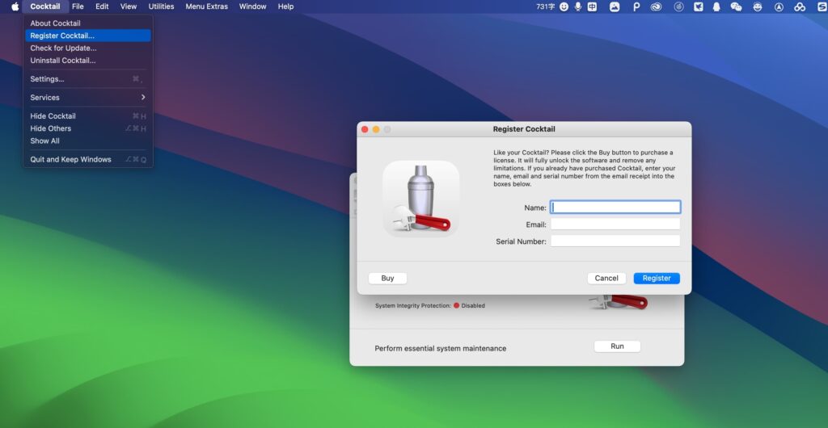Image resolution: width=828 pixels, height=428 pixels.
Task: Click the Cocktail shaker icon in Register dialog
Action: (420, 198)
